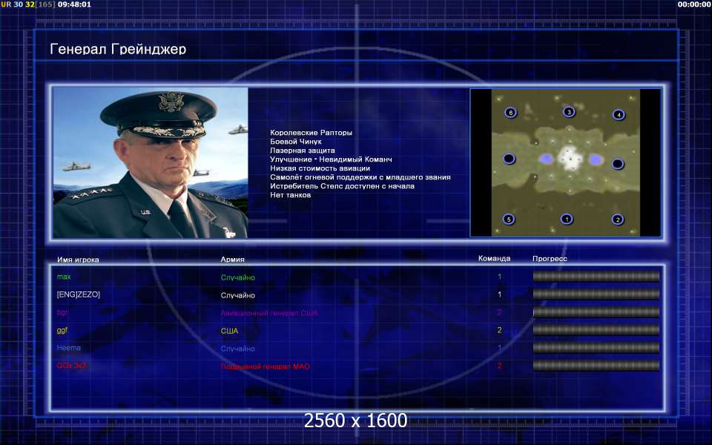This screenshot has height=445, width=712.
Task: Click the white center area of the minimap
Action: click(570, 158)
